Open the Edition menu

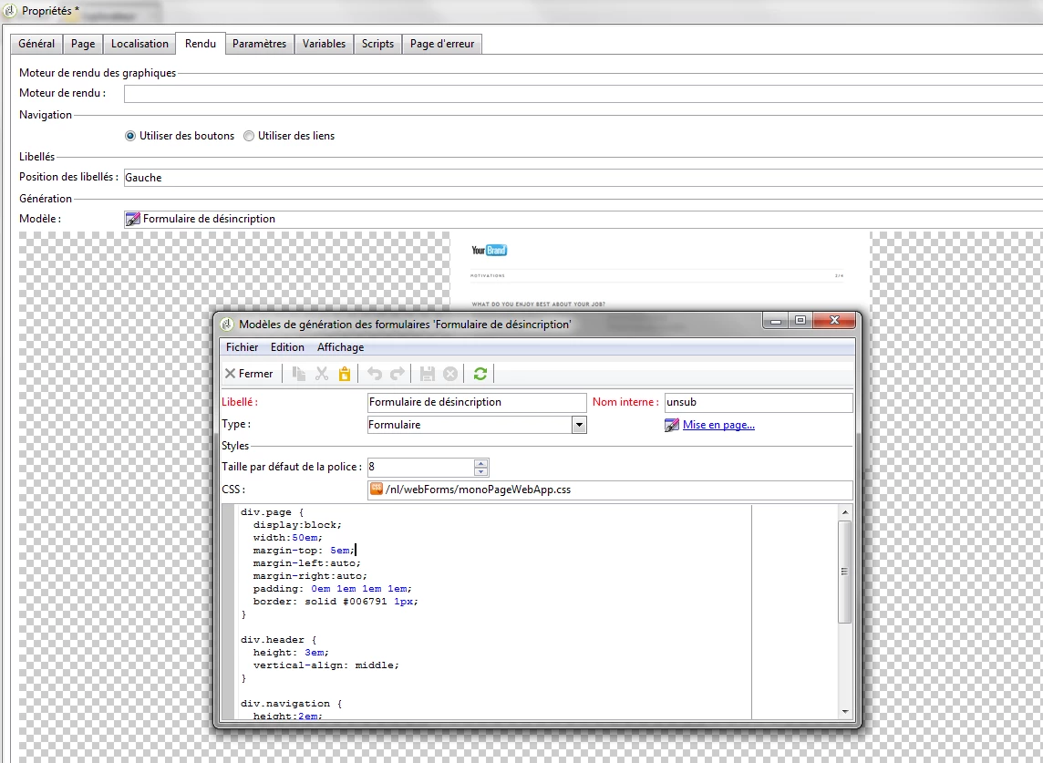[x=287, y=347]
